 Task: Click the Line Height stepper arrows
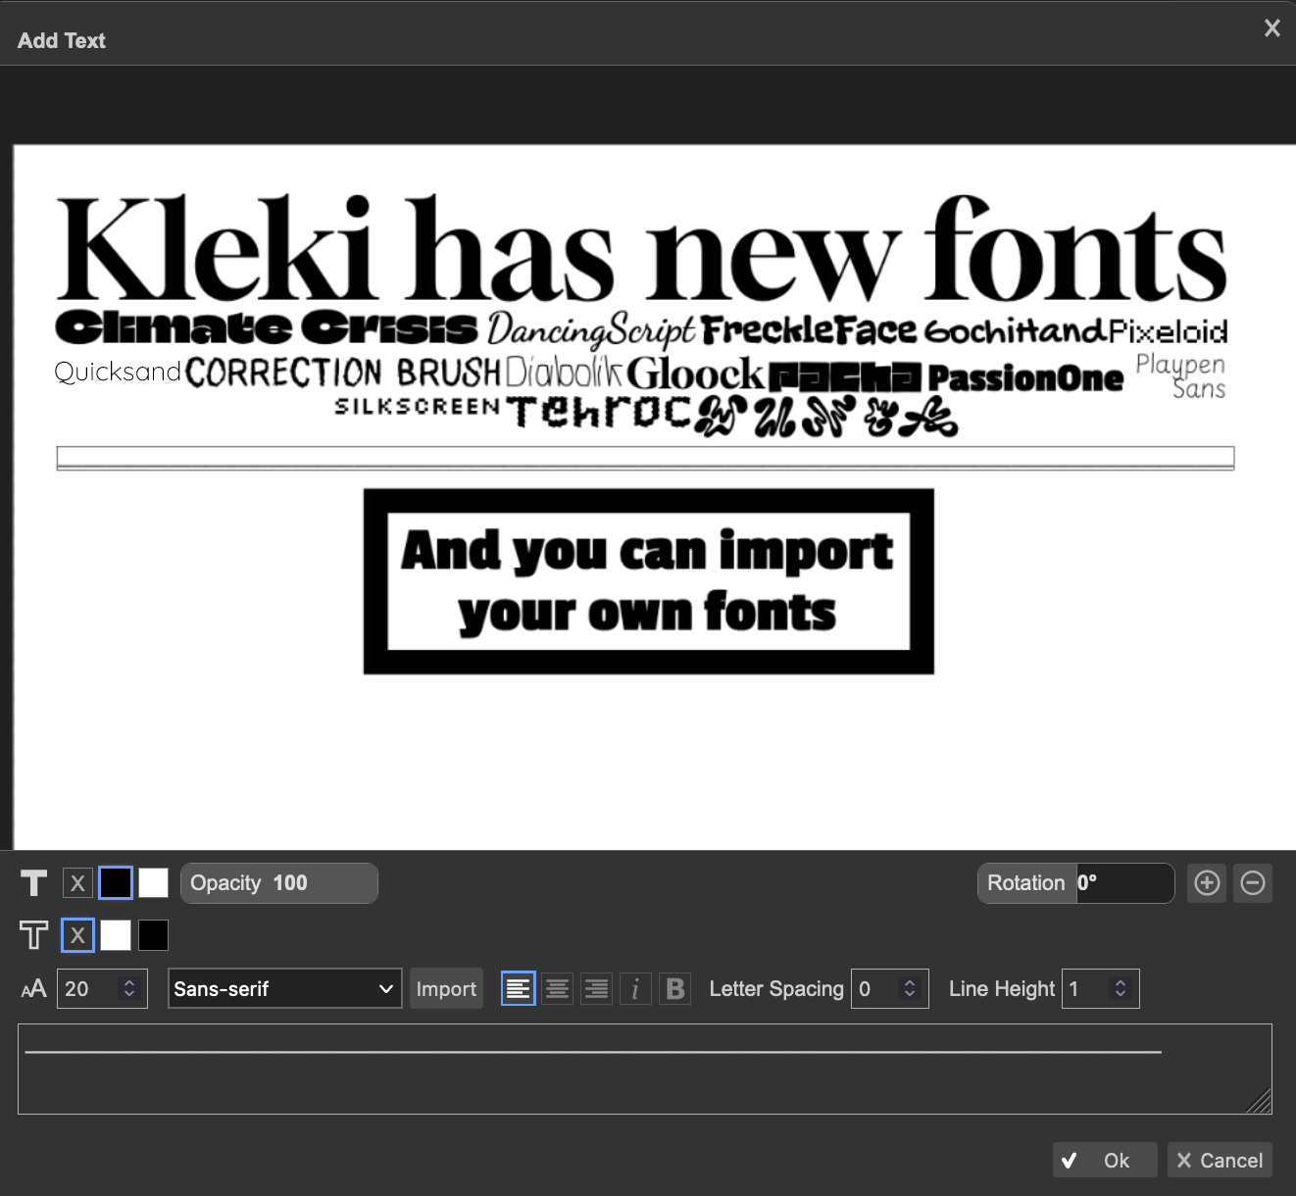click(1121, 989)
